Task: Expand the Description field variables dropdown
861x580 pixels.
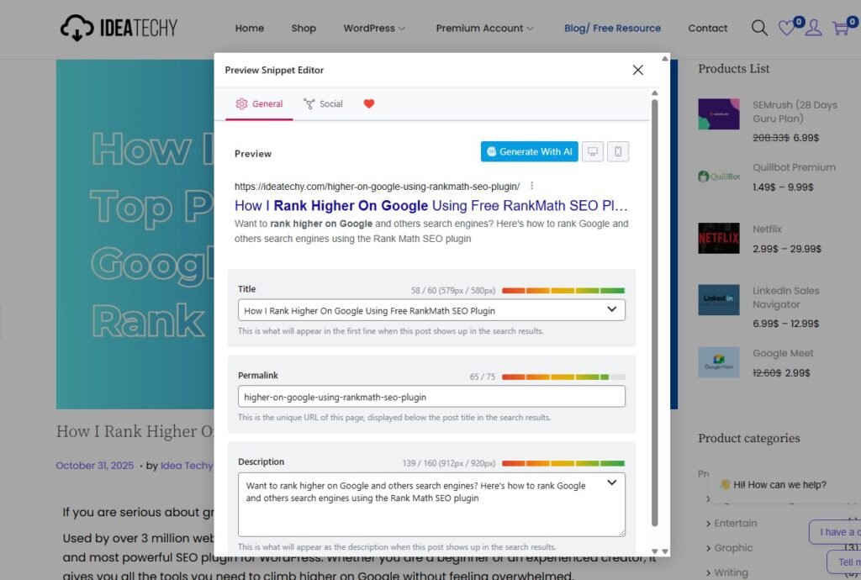Action: [x=611, y=482]
